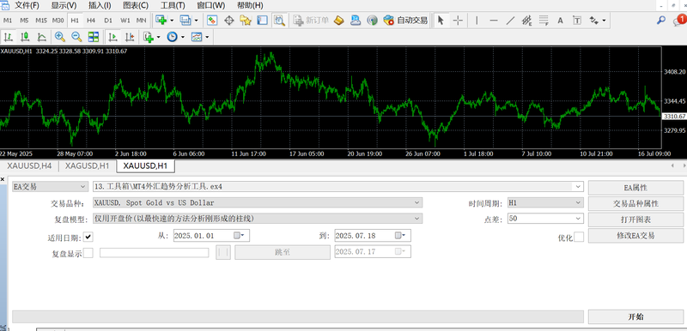Open the 新订单 new order window
The height and width of the screenshot is (331, 687).
point(311,21)
